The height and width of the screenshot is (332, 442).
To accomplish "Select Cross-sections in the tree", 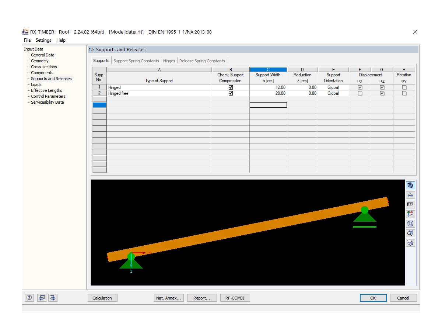I will pos(44,67).
